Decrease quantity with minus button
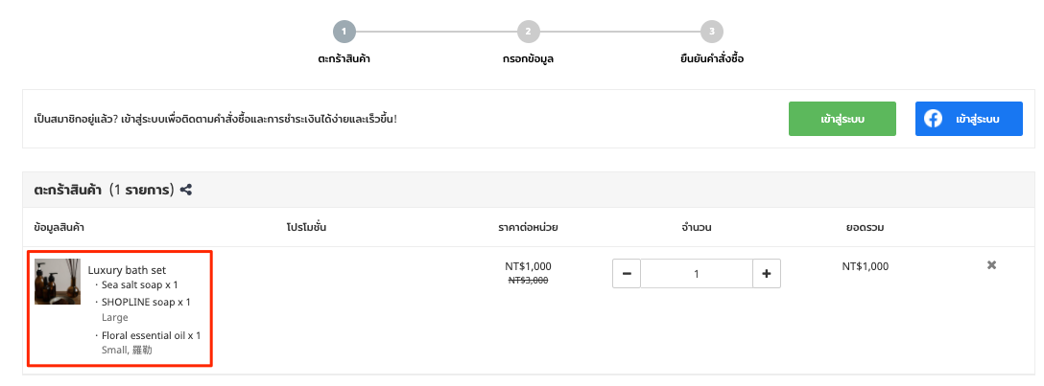This screenshot has width=1044, height=386. 627,274
